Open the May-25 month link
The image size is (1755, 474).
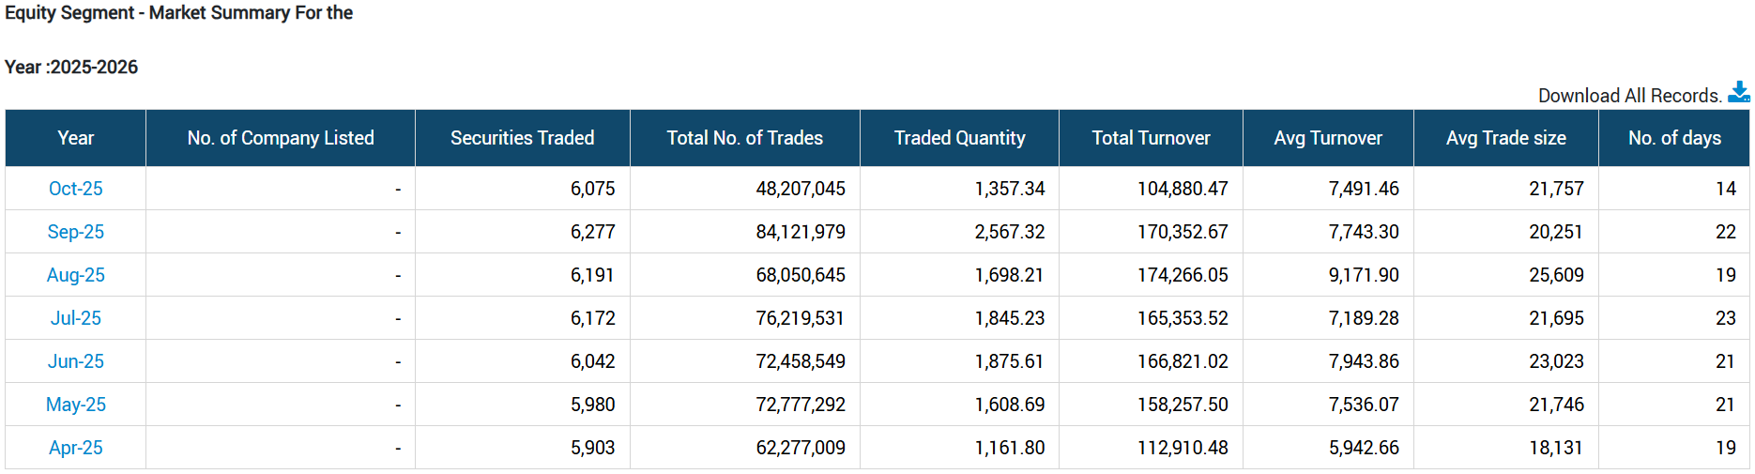tap(75, 405)
